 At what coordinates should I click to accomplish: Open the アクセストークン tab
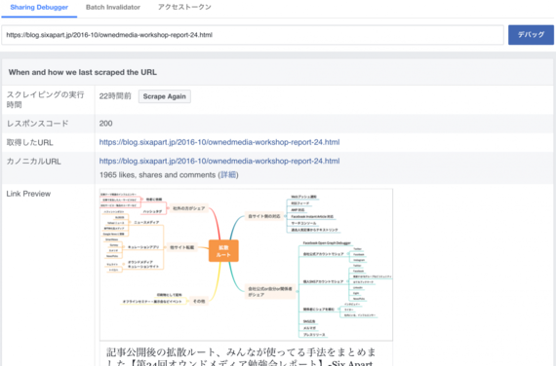184,7
